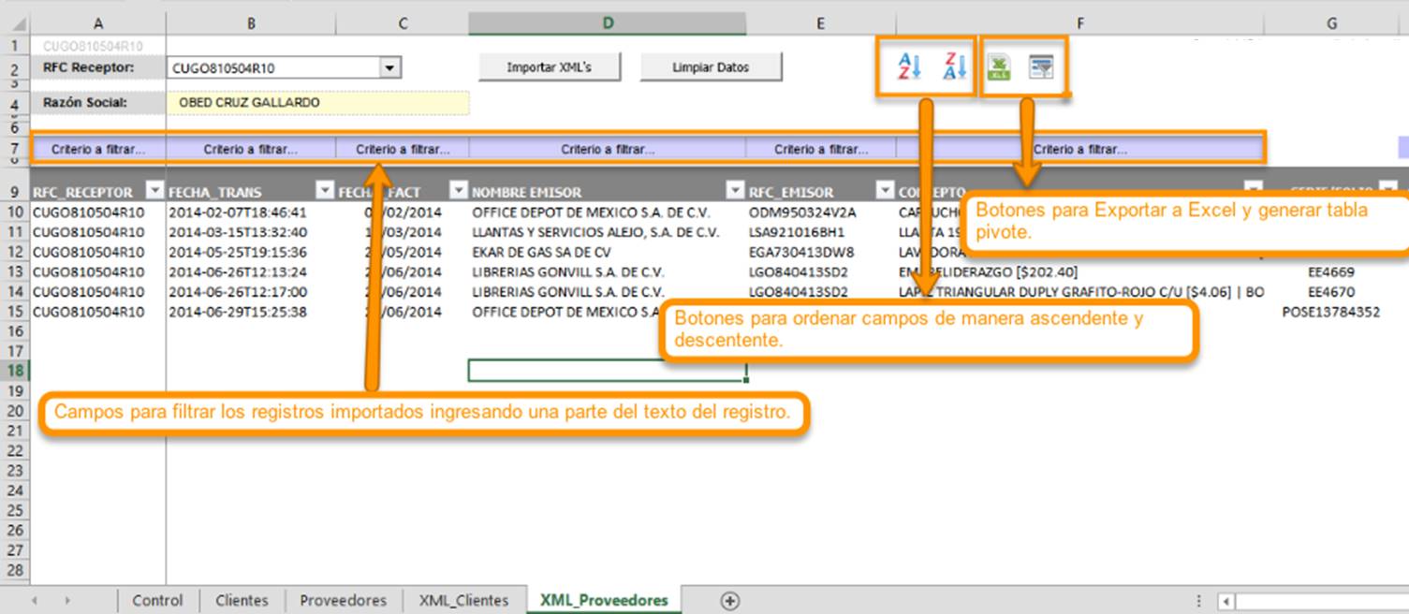The image size is (1409, 614).
Task: Open the filter icon on FECHA_TRANS header
Action: [x=324, y=189]
